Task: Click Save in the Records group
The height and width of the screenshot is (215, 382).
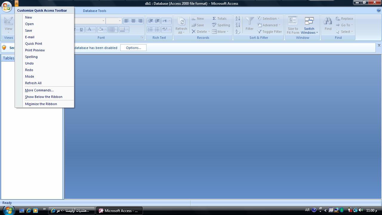Action: pyautogui.click(x=198, y=25)
